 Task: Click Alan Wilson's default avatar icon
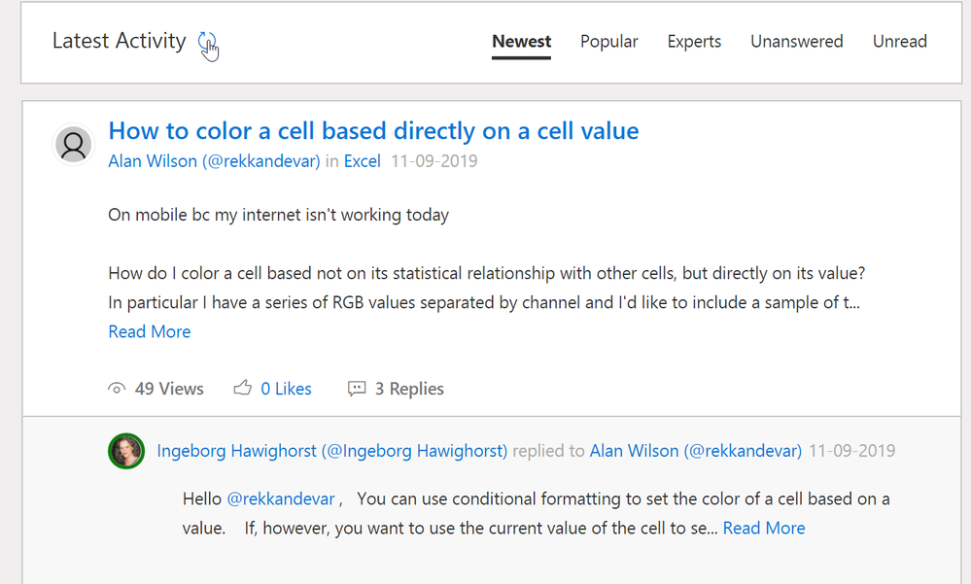[73, 145]
